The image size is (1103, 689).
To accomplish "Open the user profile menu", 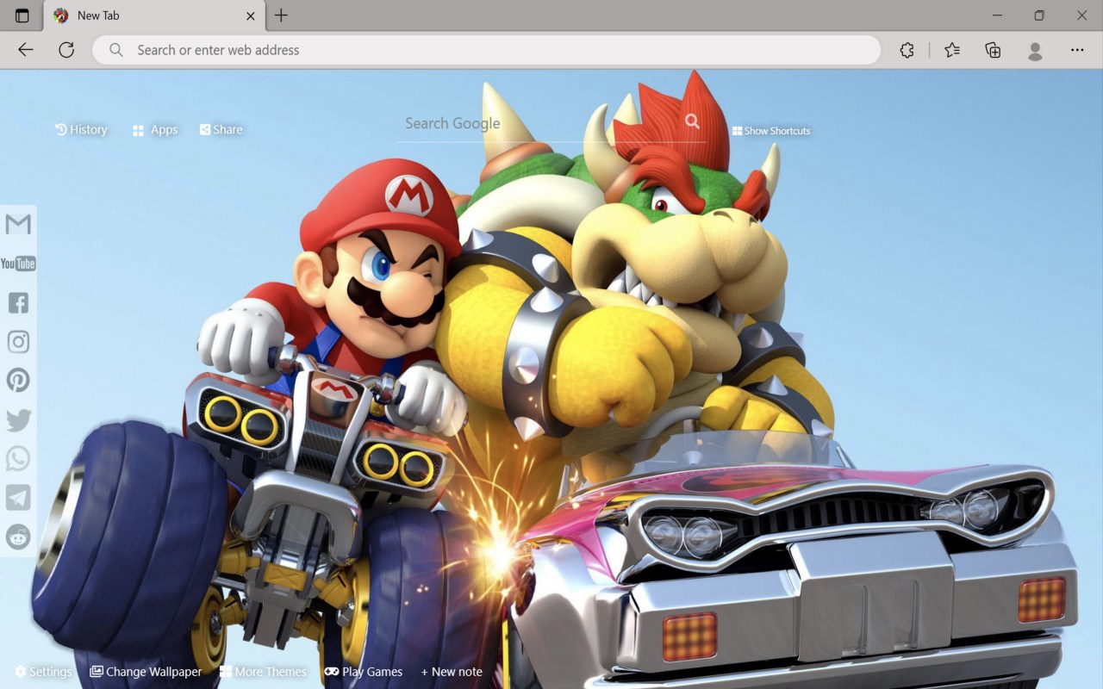I will (x=1036, y=50).
